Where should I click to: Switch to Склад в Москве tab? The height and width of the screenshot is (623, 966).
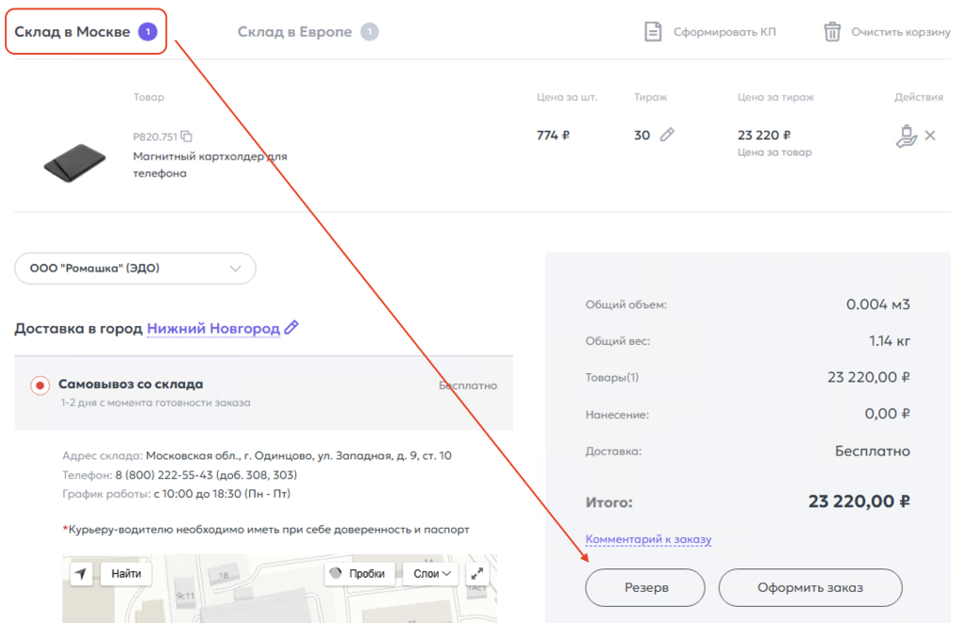[73, 32]
